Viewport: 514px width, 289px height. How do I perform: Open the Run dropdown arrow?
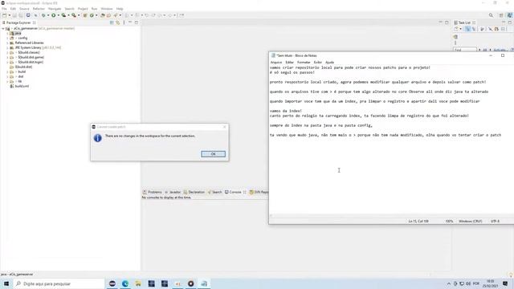[x=58, y=15]
